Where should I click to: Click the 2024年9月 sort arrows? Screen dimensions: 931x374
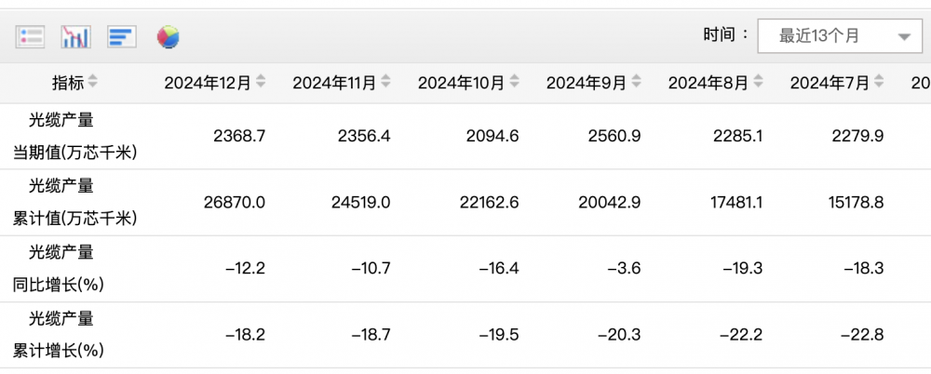pos(636,83)
